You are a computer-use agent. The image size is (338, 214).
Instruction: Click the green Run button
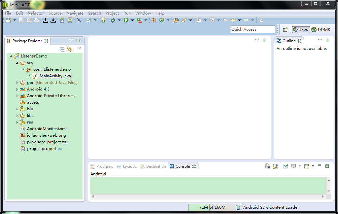coord(126,20)
